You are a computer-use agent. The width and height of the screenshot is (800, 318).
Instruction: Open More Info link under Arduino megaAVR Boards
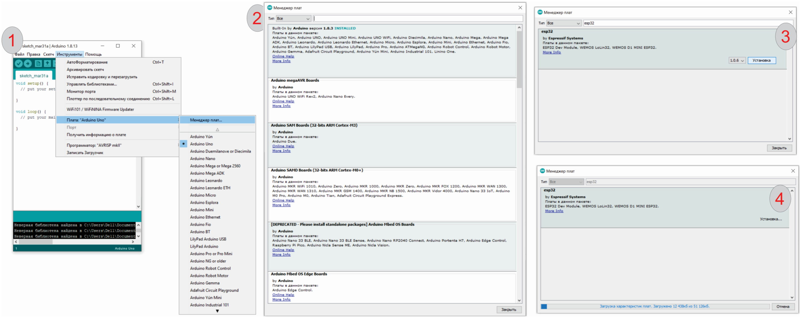click(281, 106)
